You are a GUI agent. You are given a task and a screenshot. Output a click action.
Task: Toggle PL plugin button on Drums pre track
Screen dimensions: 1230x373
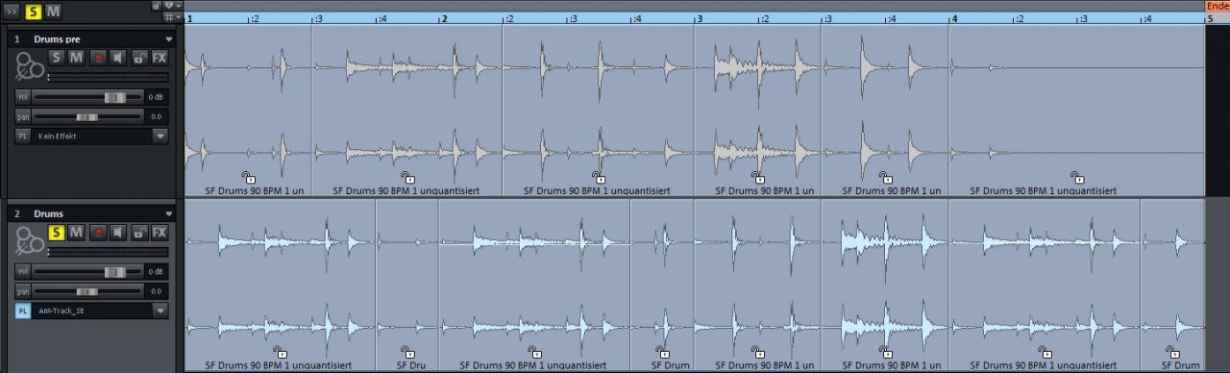pos(22,136)
